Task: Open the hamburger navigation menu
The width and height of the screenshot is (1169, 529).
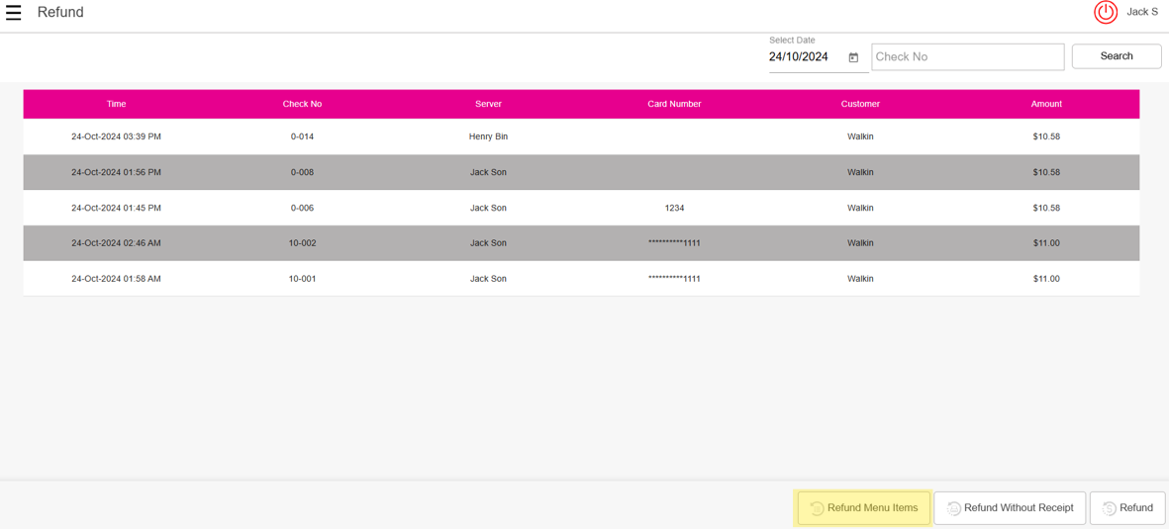Action: 14,13
